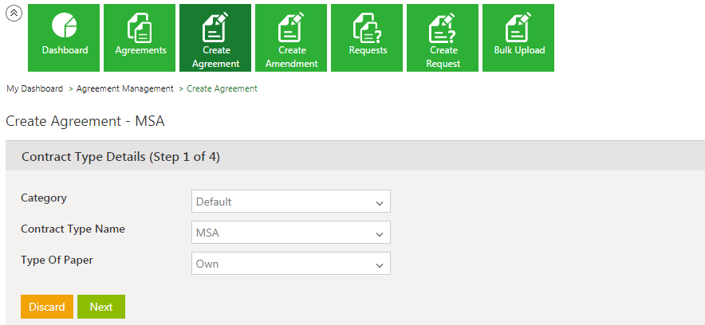Expand the Type Of Paper dropdown showing Own

tap(291, 264)
